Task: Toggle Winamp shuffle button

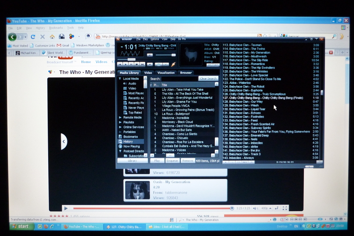Action: pos(158,64)
